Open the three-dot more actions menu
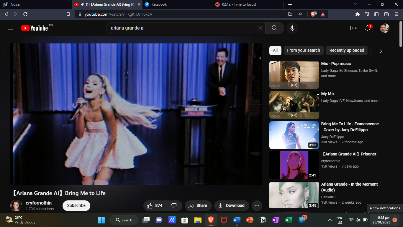This screenshot has width=403, height=227. 257,205
